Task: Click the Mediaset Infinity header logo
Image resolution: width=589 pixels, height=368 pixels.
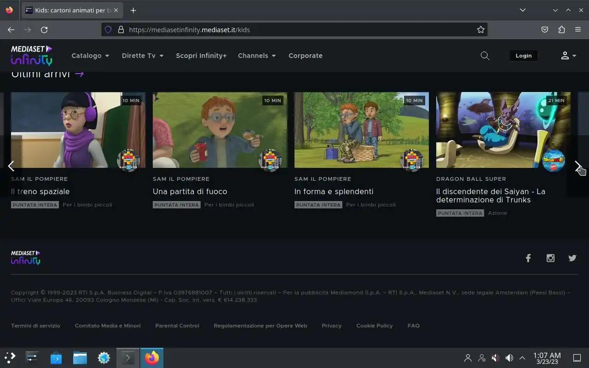Action: click(x=31, y=55)
